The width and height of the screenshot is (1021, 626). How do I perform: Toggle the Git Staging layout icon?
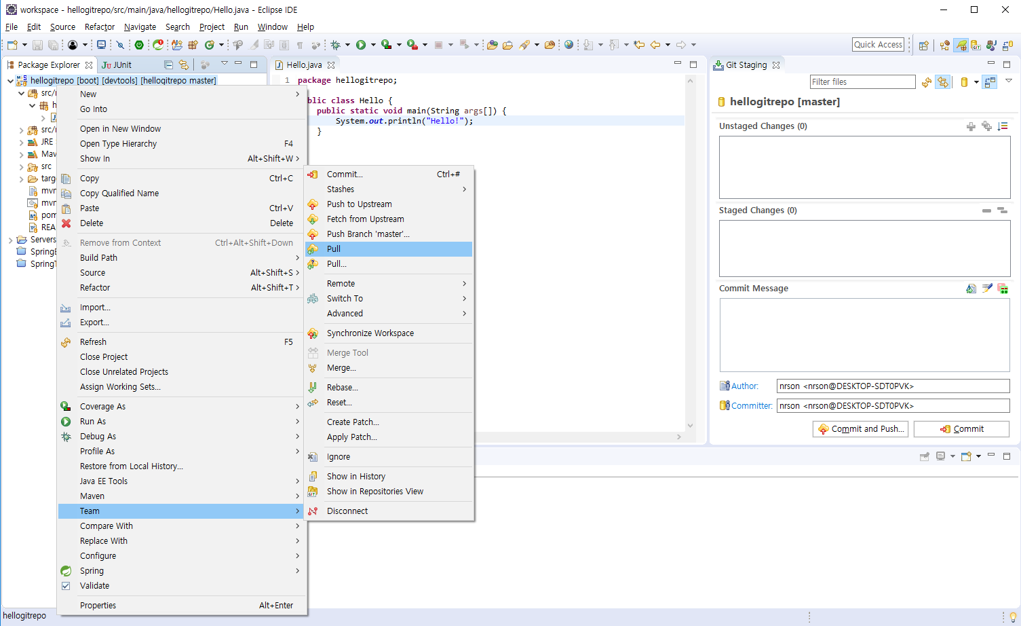pyautogui.click(x=990, y=82)
